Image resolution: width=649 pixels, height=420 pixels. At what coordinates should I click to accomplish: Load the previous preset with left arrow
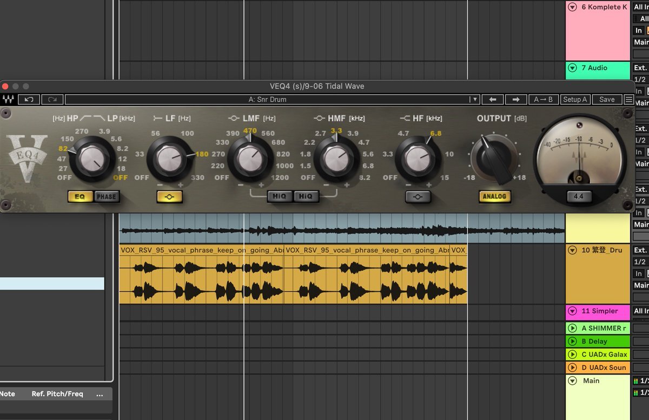pos(492,100)
